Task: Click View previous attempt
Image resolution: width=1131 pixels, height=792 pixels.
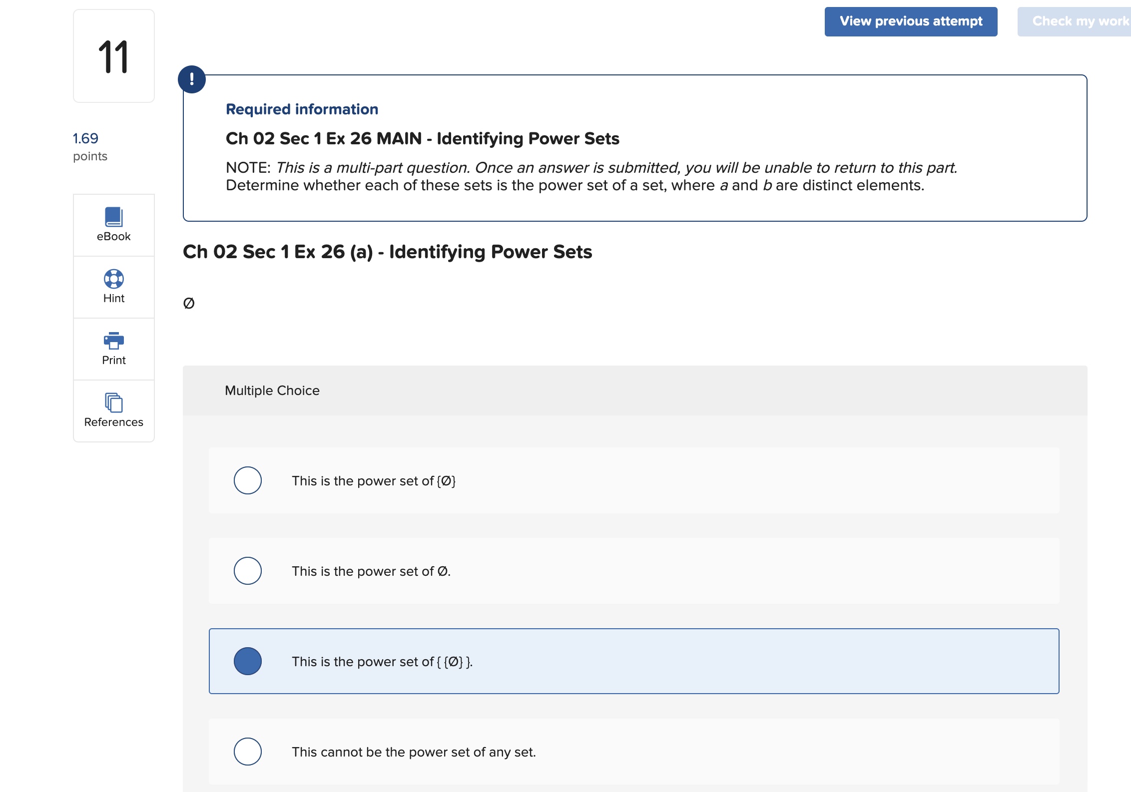Action: tap(910, 21)
